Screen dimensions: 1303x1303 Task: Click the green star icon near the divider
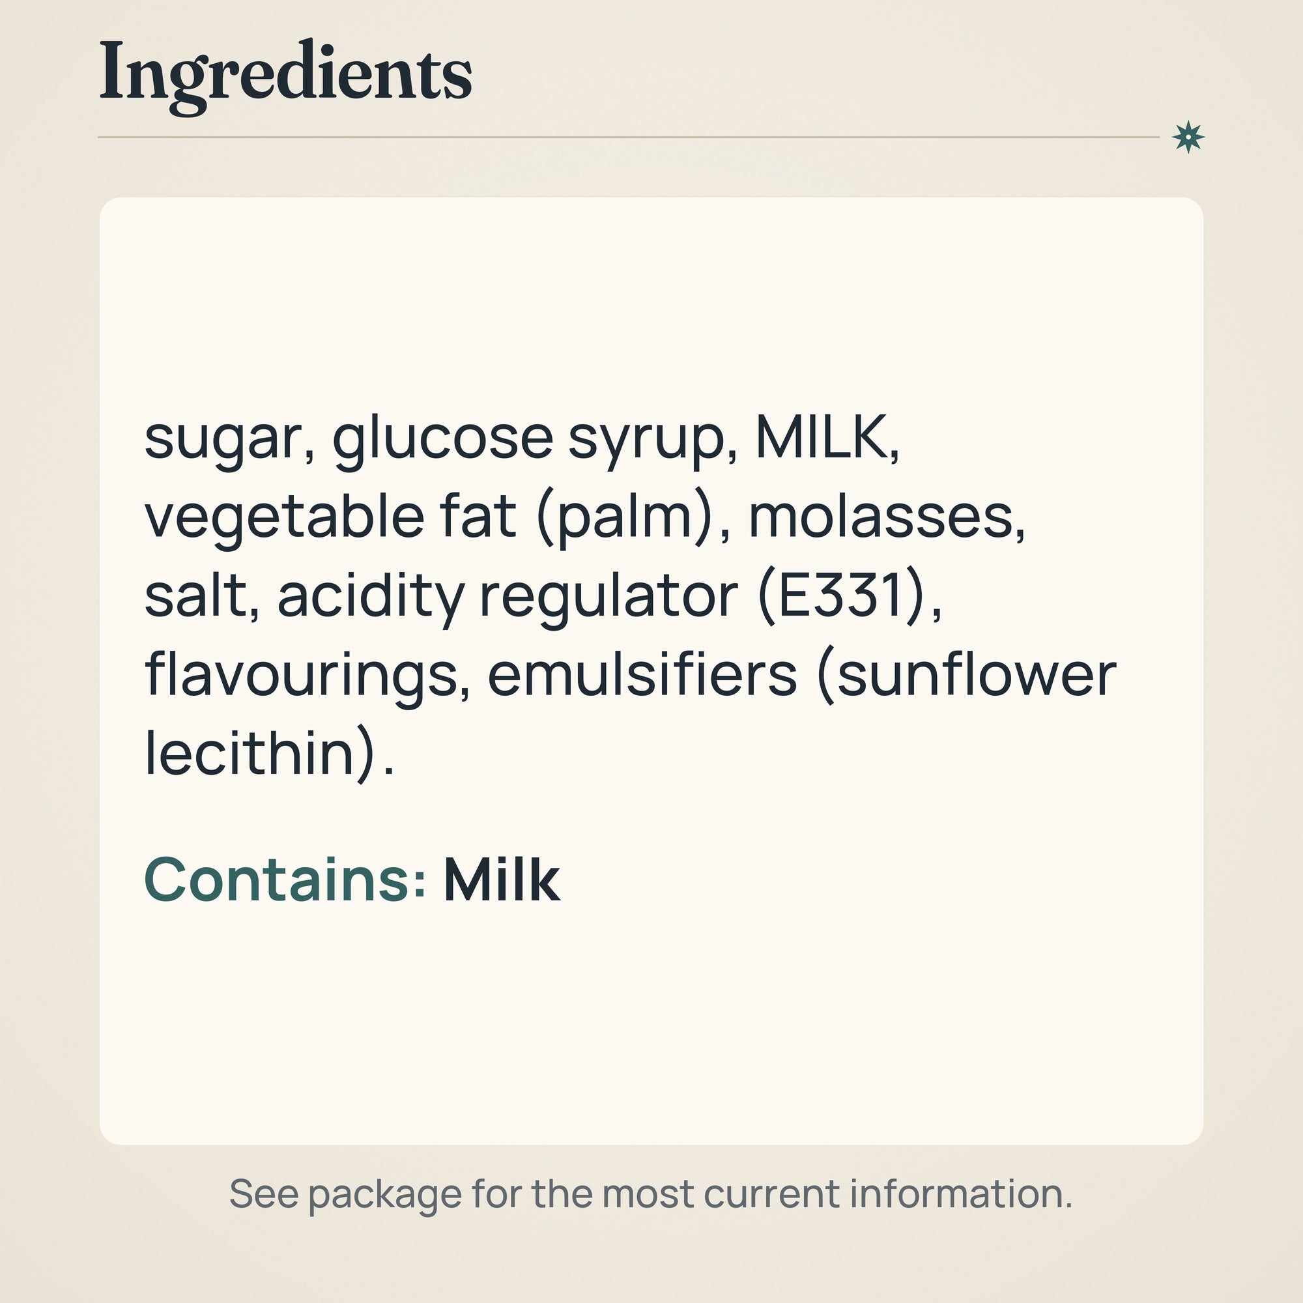(1188, 137)
